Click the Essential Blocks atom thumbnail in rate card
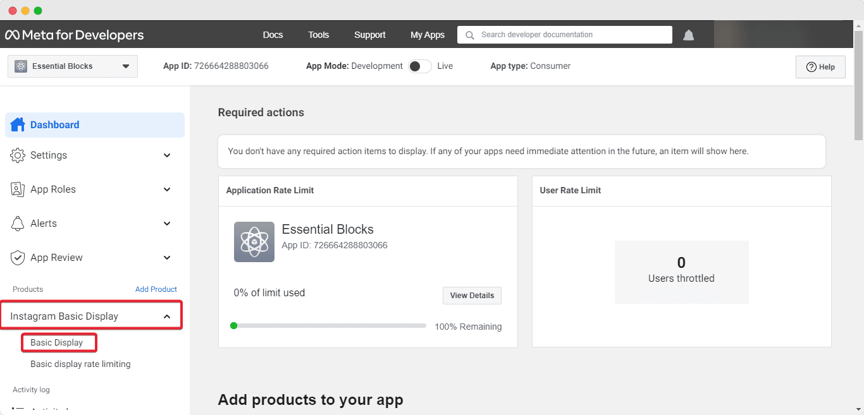 coord(254,242)
